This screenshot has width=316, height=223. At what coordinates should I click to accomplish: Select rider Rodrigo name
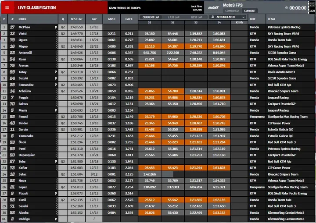(x=24, y=219)
